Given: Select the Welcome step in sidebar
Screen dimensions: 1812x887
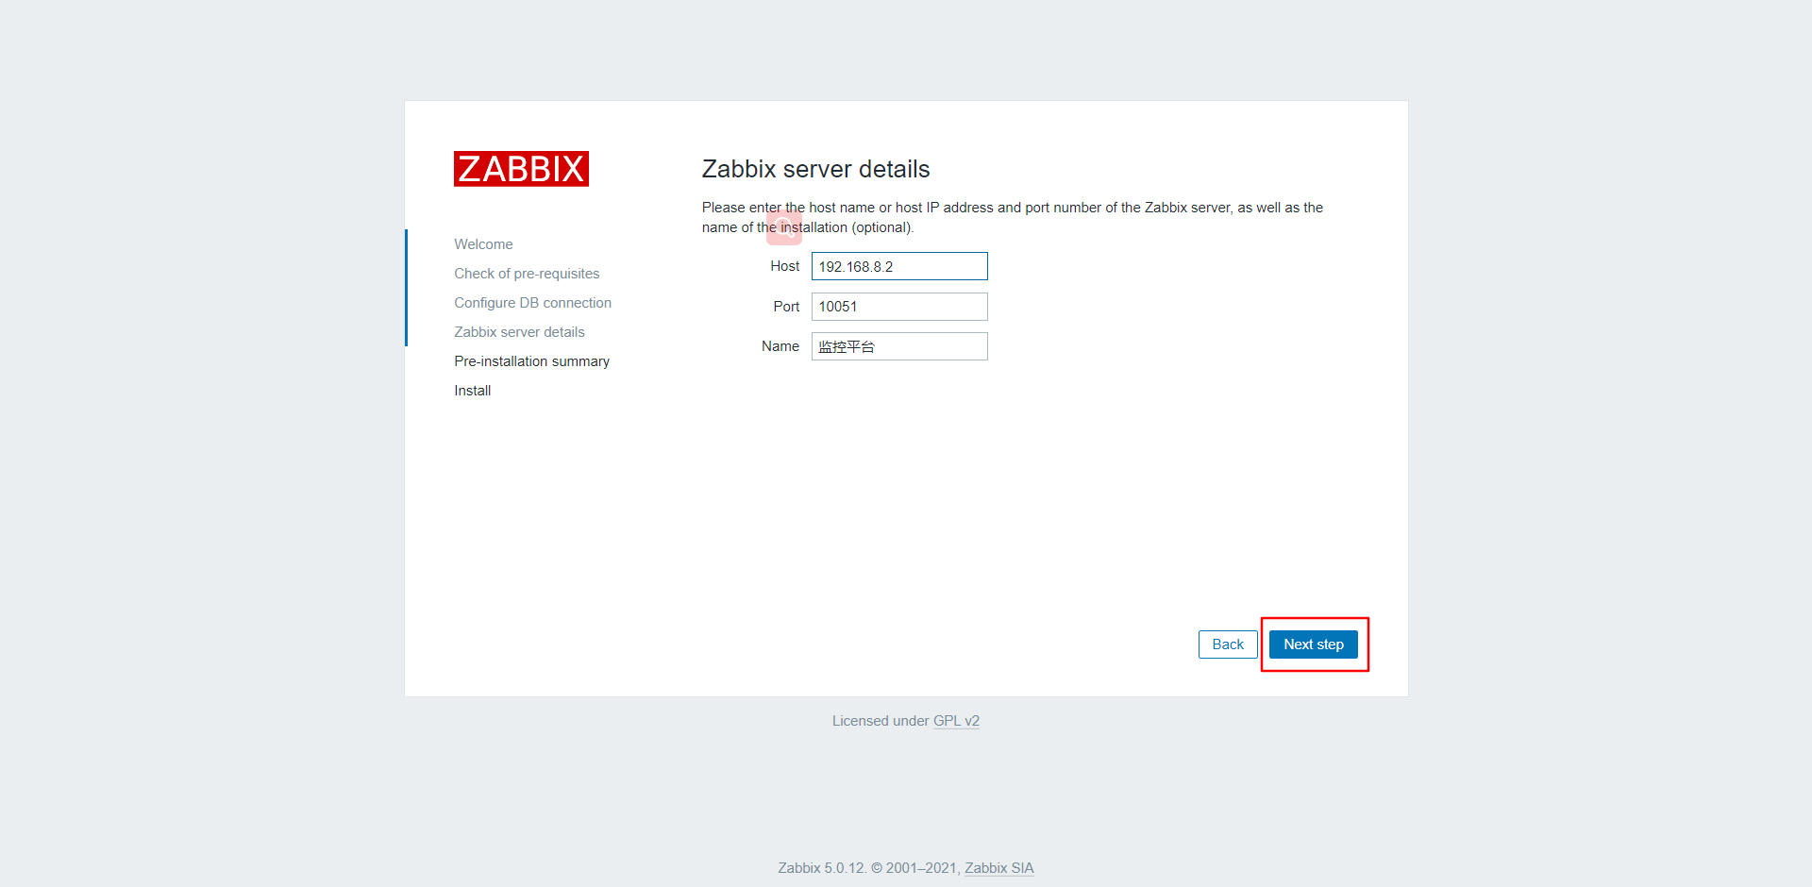Looking at the screenshot, I should pos(483,244).
